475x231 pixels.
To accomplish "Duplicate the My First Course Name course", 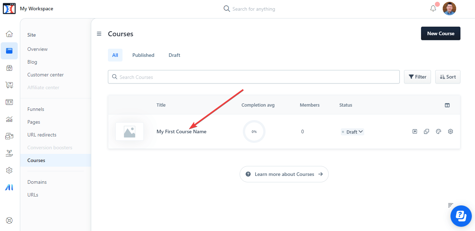I will coord(426,131).
